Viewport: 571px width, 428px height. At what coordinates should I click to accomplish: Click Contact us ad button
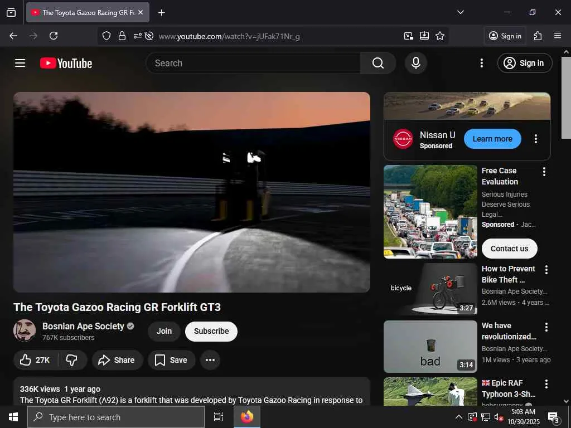[x=510, y=249]
